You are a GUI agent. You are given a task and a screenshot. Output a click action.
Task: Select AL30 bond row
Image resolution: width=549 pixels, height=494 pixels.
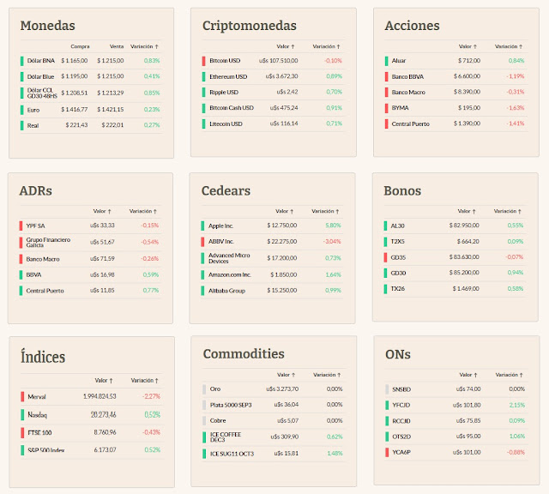click(455, 226)
